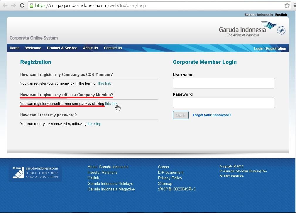Open the Sitemap footer link
This screenshot has height=213, width=296.
(x=165, y=184)
